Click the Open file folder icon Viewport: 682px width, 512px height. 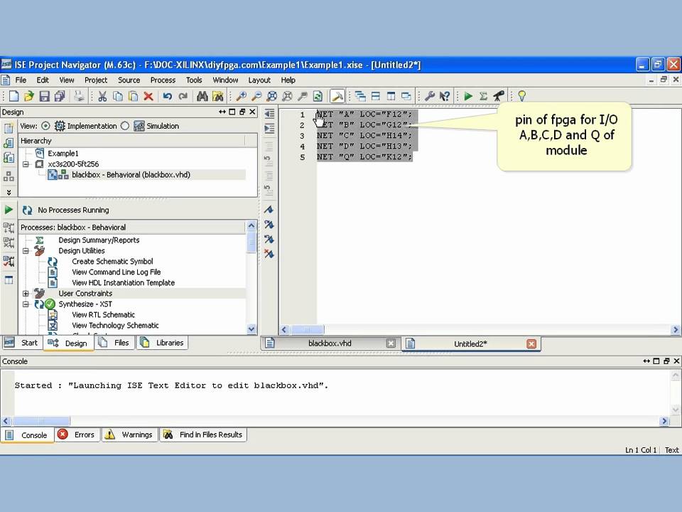(x=28, y=96)
